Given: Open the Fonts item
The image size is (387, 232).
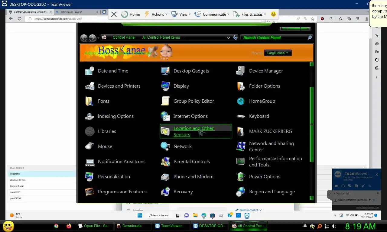Looking at the screenshot, I should coord(97,101).
